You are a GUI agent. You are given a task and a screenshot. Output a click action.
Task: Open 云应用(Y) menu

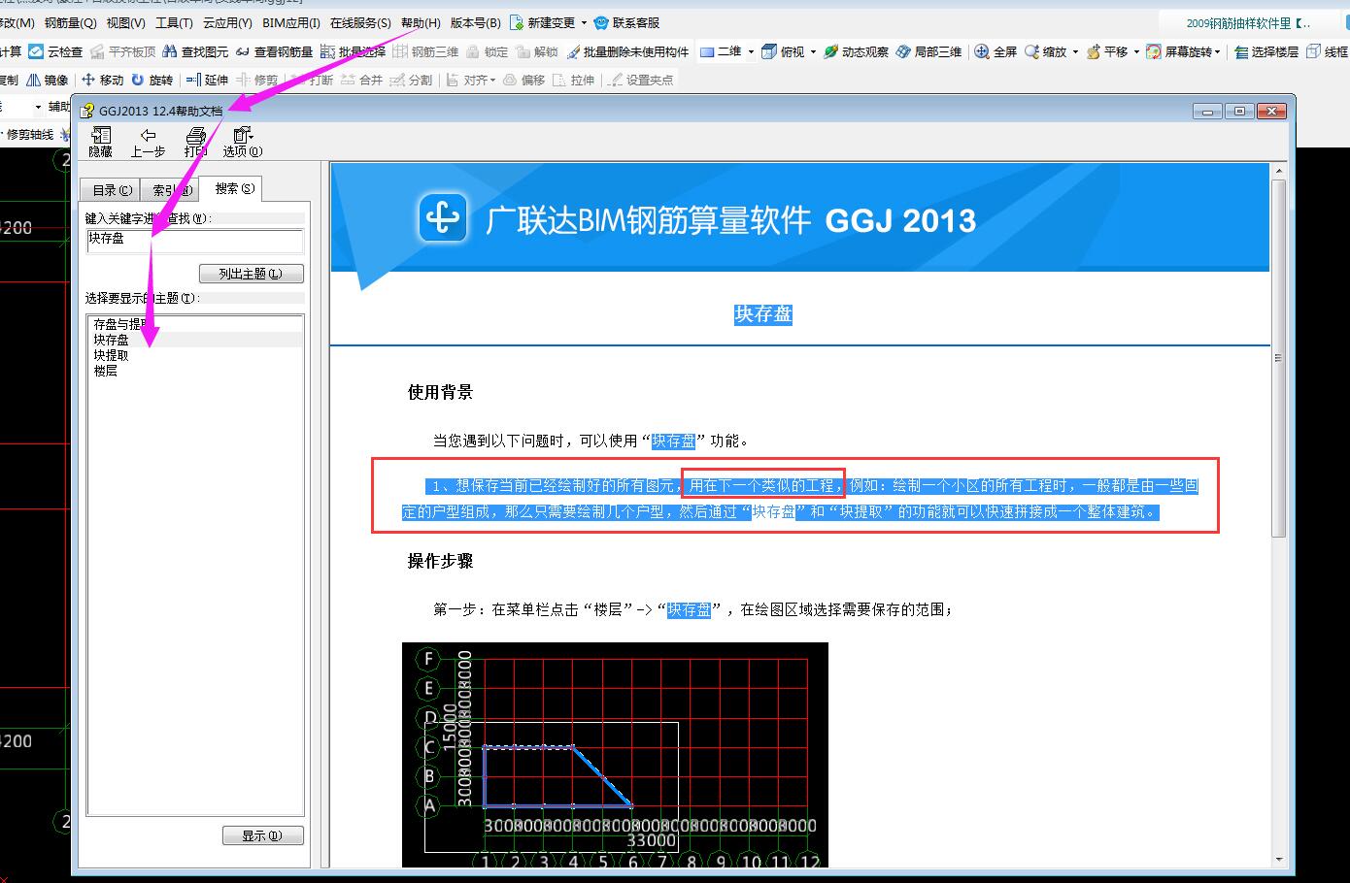227,22
